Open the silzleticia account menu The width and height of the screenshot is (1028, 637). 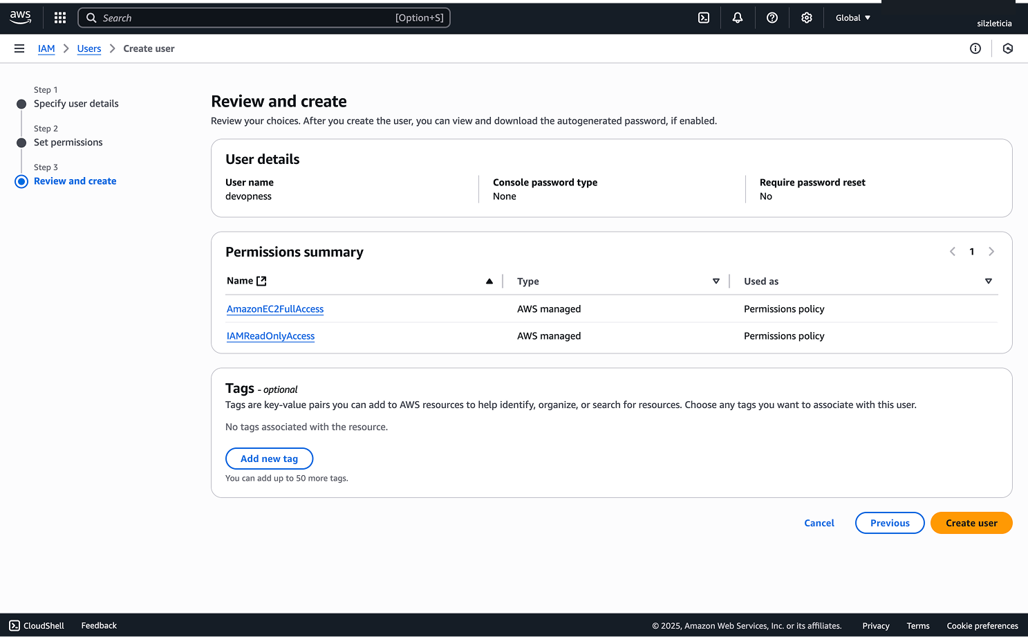[x=993, y=23]
